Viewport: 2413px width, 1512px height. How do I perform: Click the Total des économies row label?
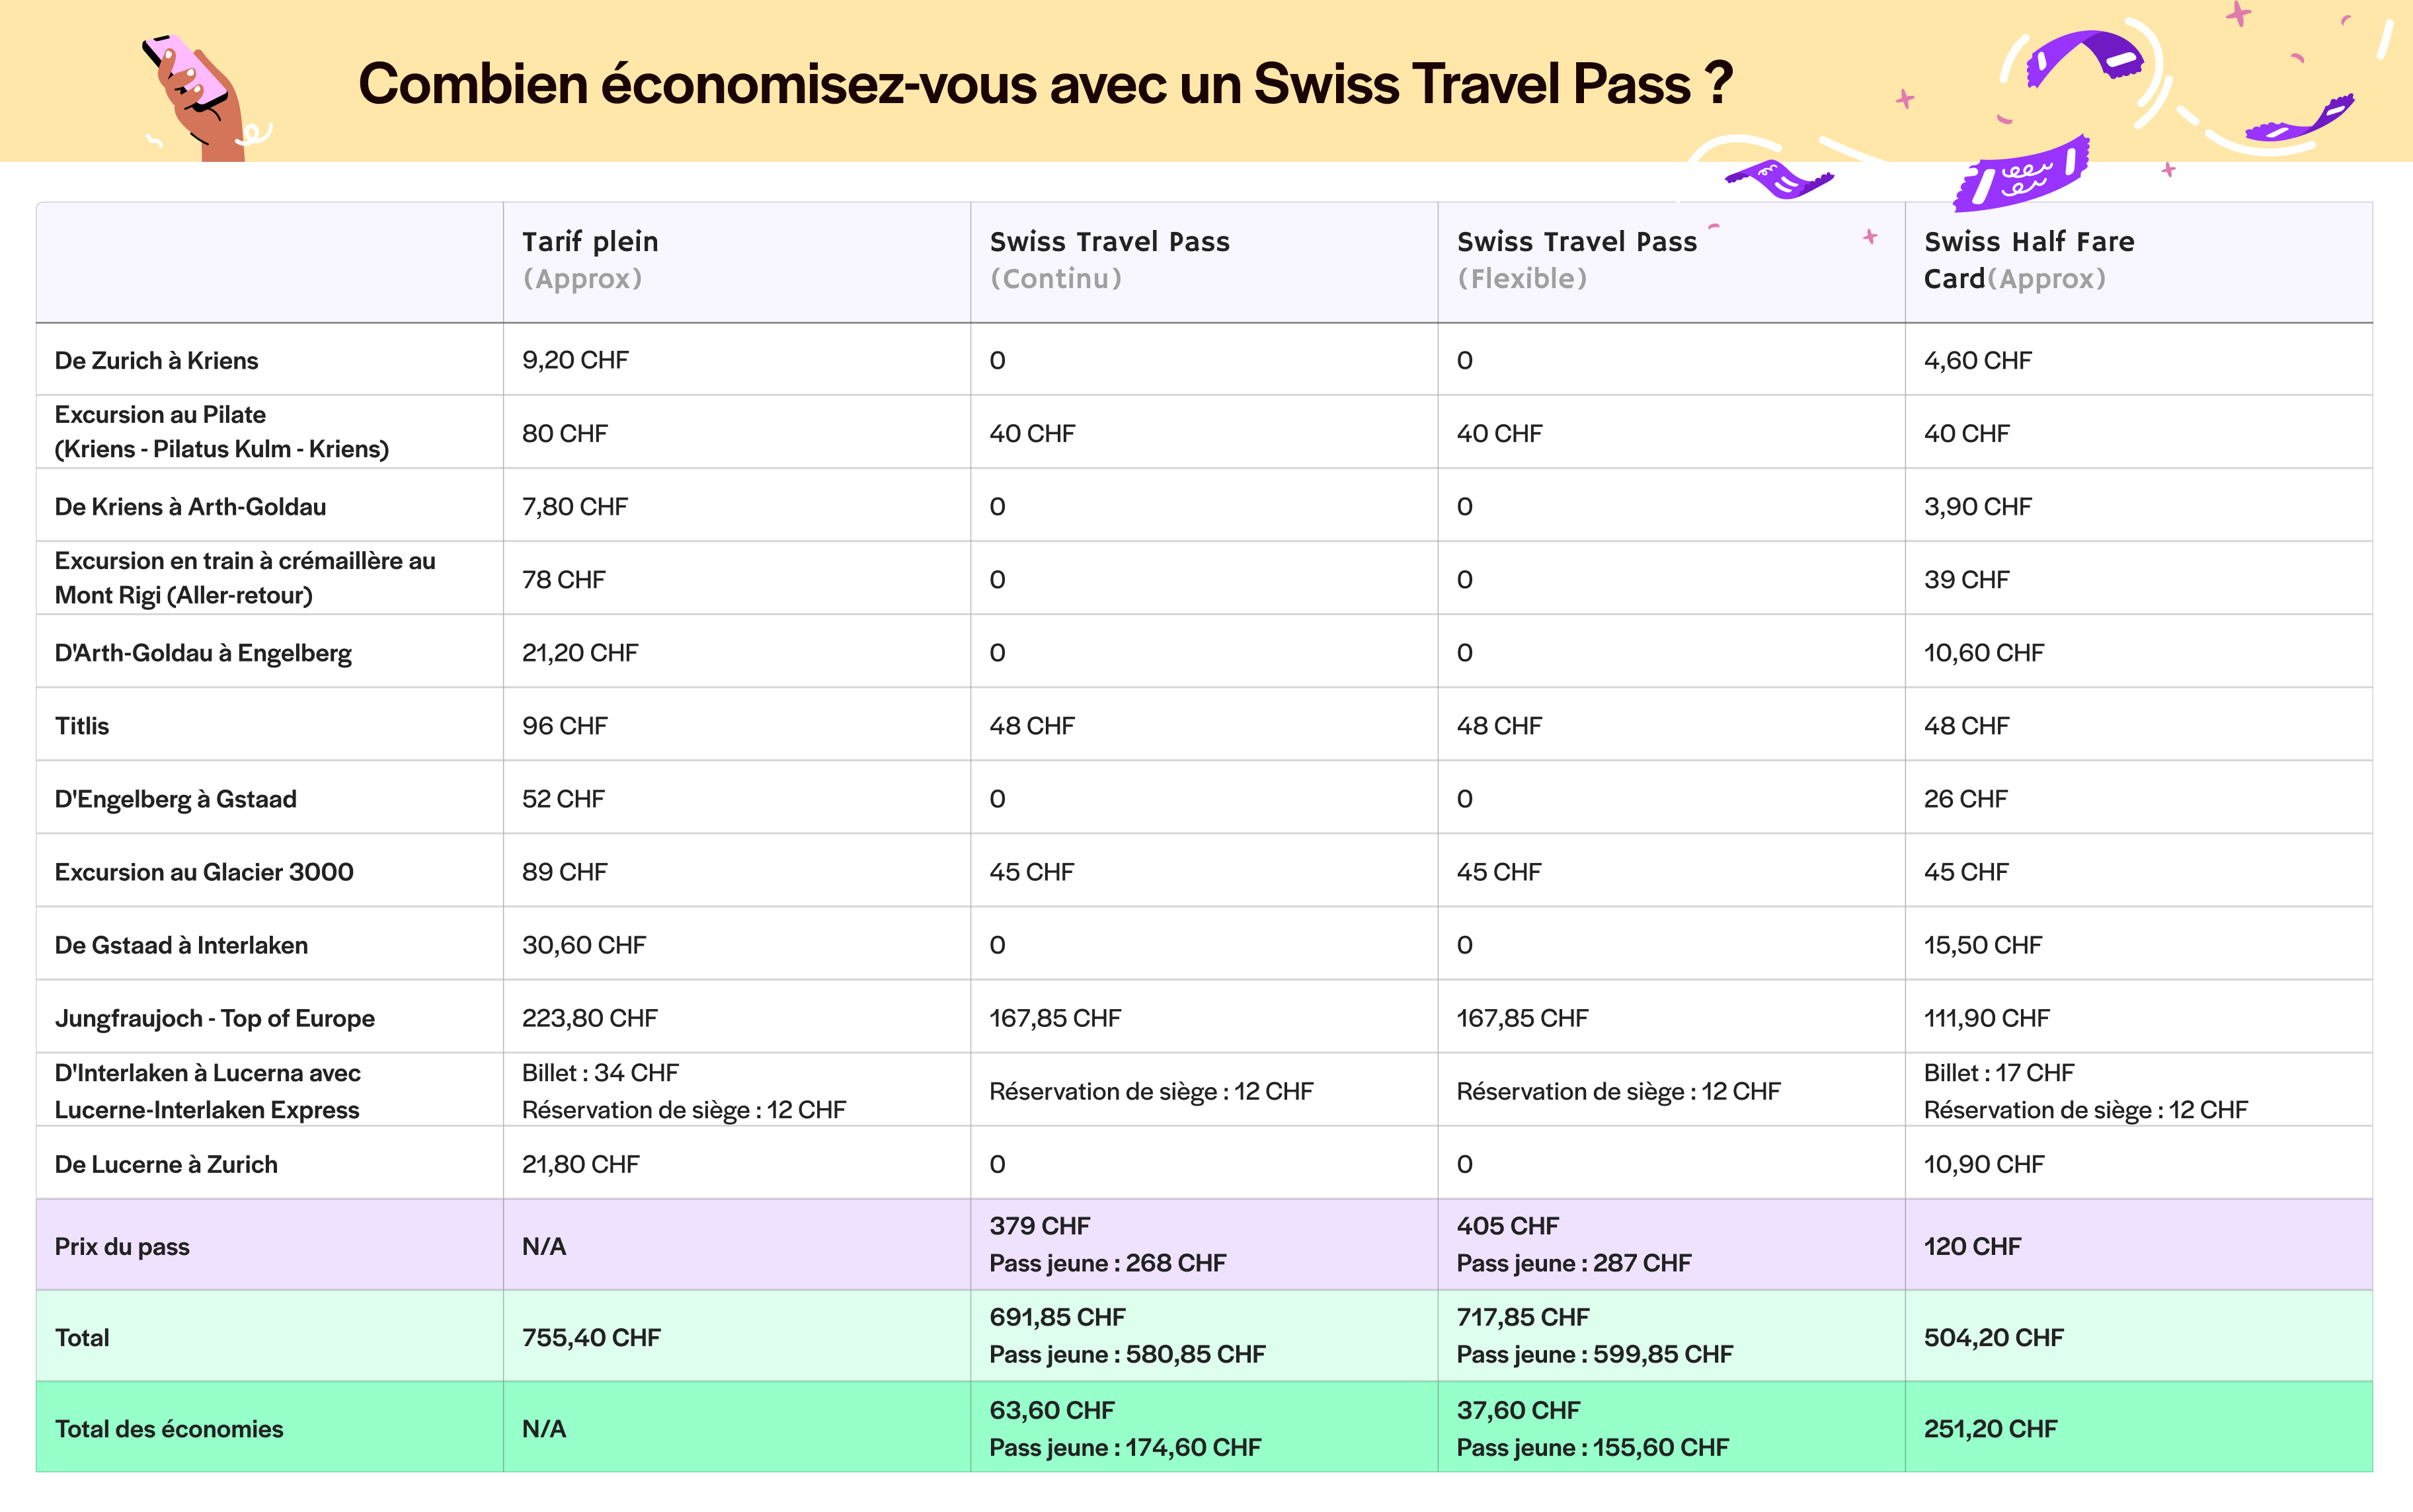tap(169, 1429)
